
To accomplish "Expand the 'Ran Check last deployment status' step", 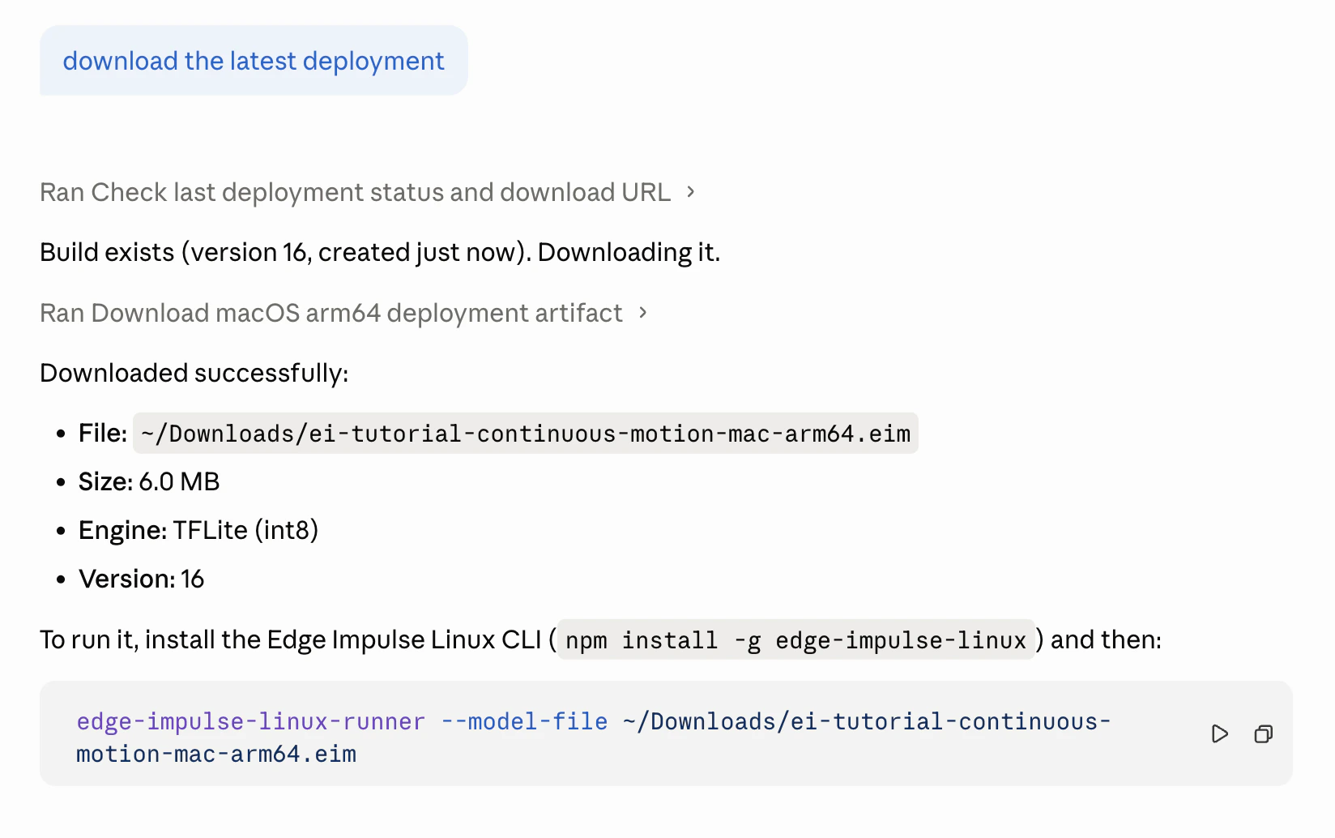I will (368, 192).
